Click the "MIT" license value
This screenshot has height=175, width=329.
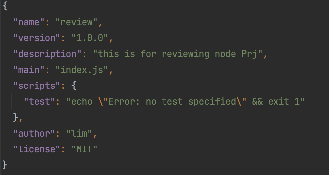(x=84, y=149)
